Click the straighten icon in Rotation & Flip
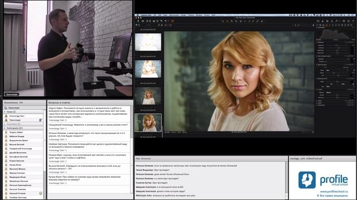 click(x=353, y=84)
